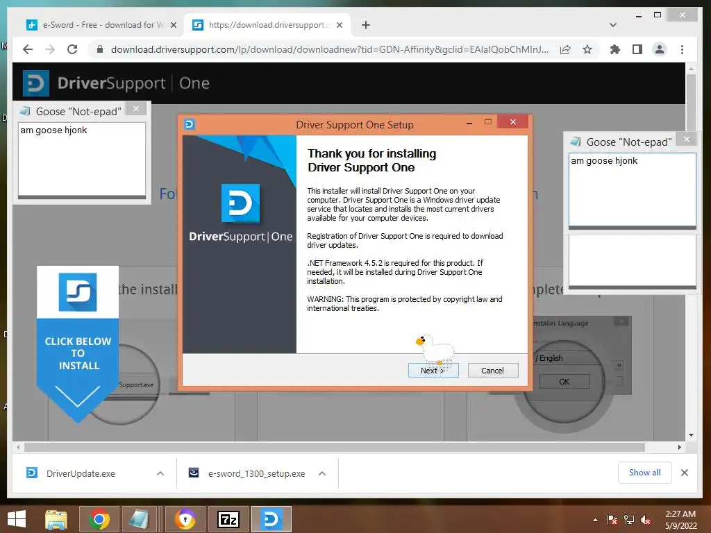The image size is (711, 533).
Task: View site security lock information
Action: 100,49
